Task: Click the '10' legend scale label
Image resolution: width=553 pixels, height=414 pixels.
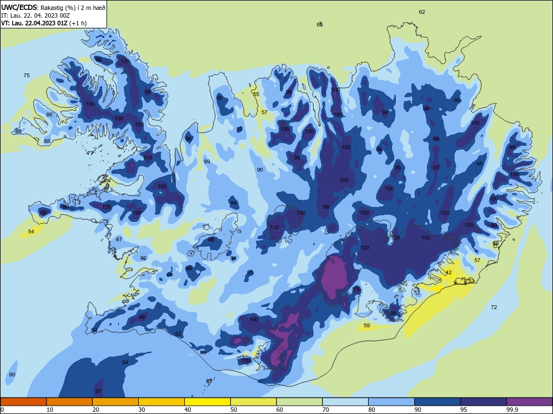Action: pyautogui.click(x=50, y=410)
